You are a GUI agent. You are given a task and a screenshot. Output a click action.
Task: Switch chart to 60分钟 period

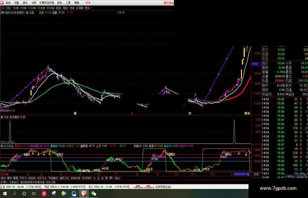(51, 8)
